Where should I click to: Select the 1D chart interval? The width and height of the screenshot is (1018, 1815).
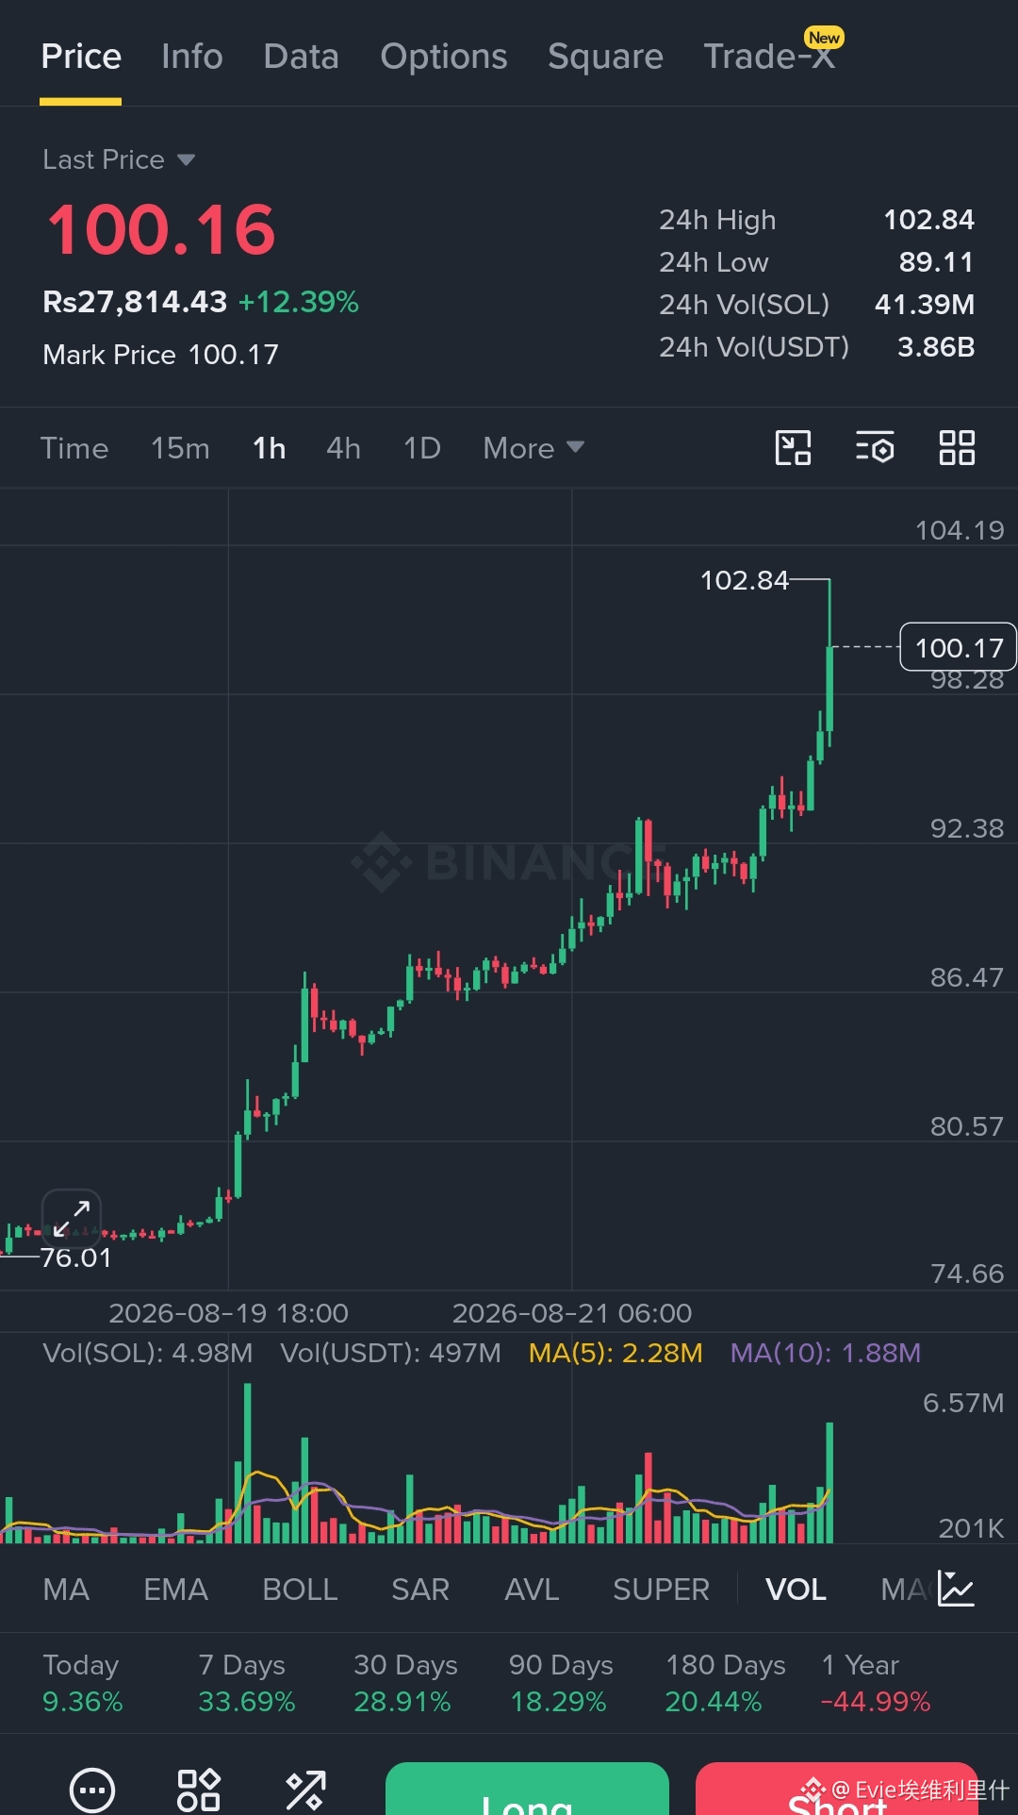[x=422, y=448]
